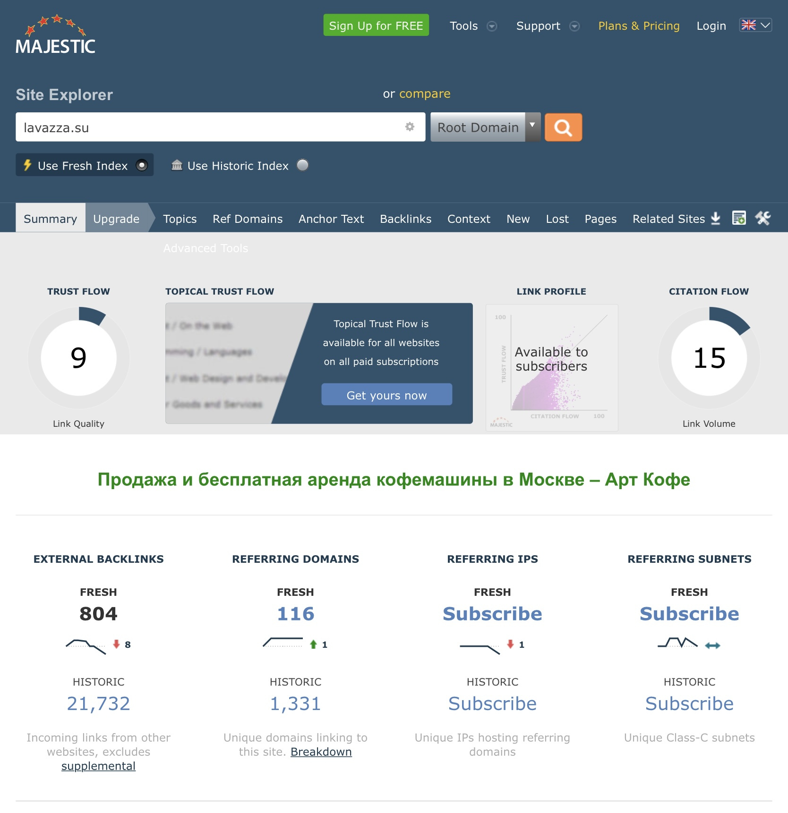Image resolution: width=788 pixels, height=813 pixels.
Task: Click the Advanced Tools link
Action: (206, 248)
